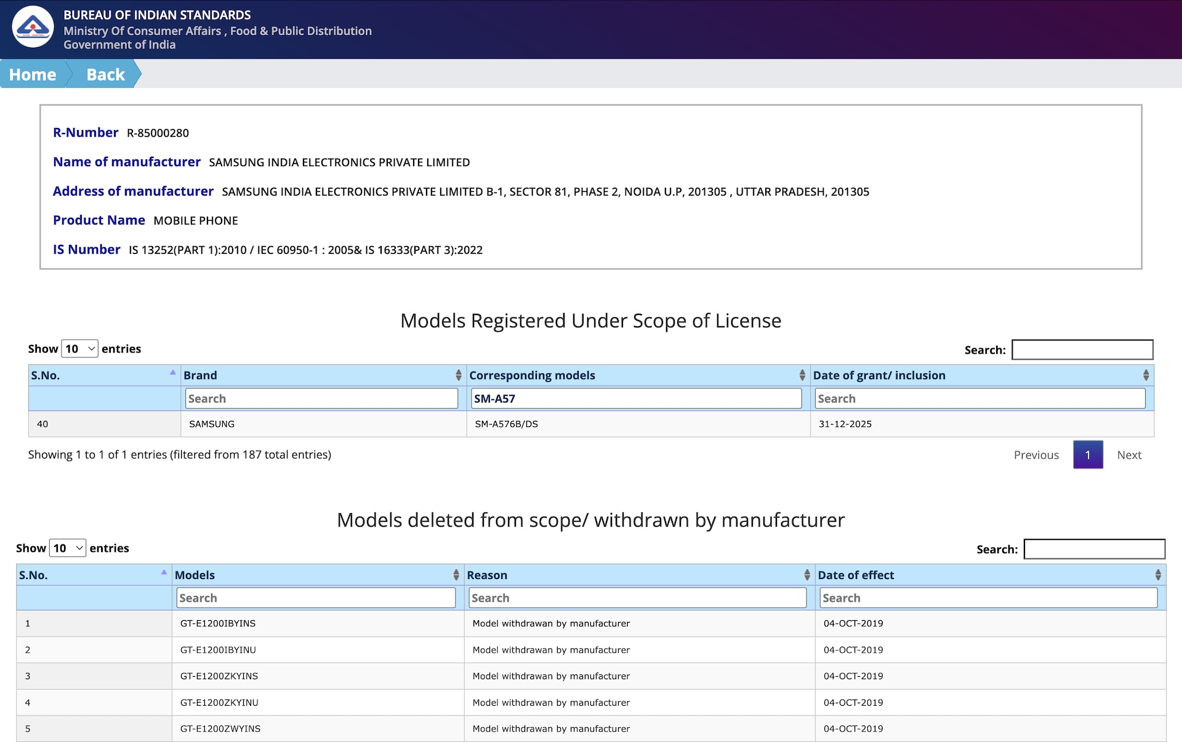The image size is (1182, 742).
Task: Click the Bureau of Indian Standards logo
Action: (x=33, y=27)
